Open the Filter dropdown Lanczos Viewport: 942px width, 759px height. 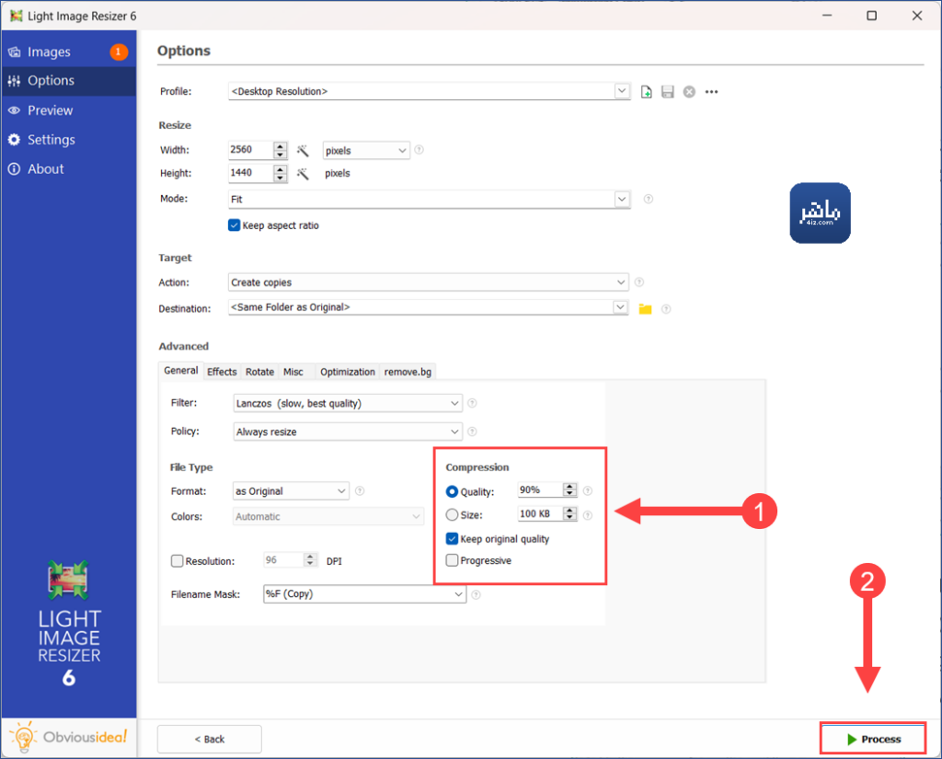click(347, 403)
